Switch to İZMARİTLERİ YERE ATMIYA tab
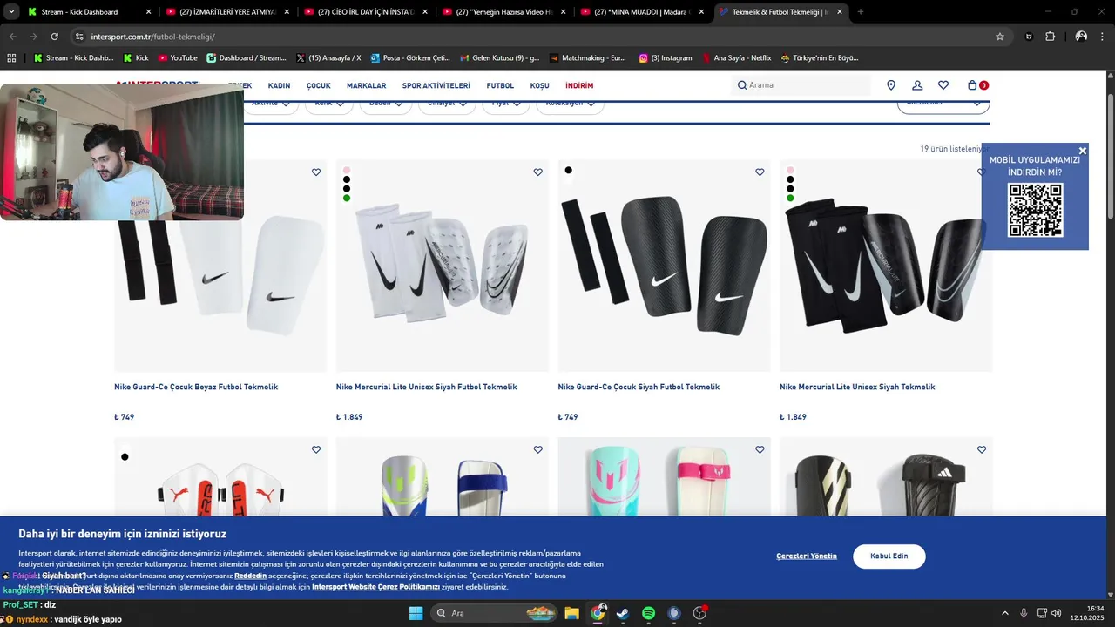 click(227, 12)
